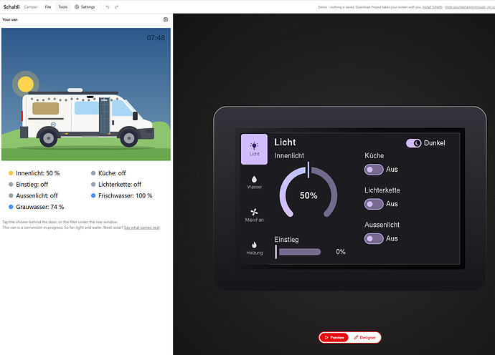This screenshot has width=495, height=355.
Task: Click the Aussenlicht: off status entry
Action: pos(33,195)
